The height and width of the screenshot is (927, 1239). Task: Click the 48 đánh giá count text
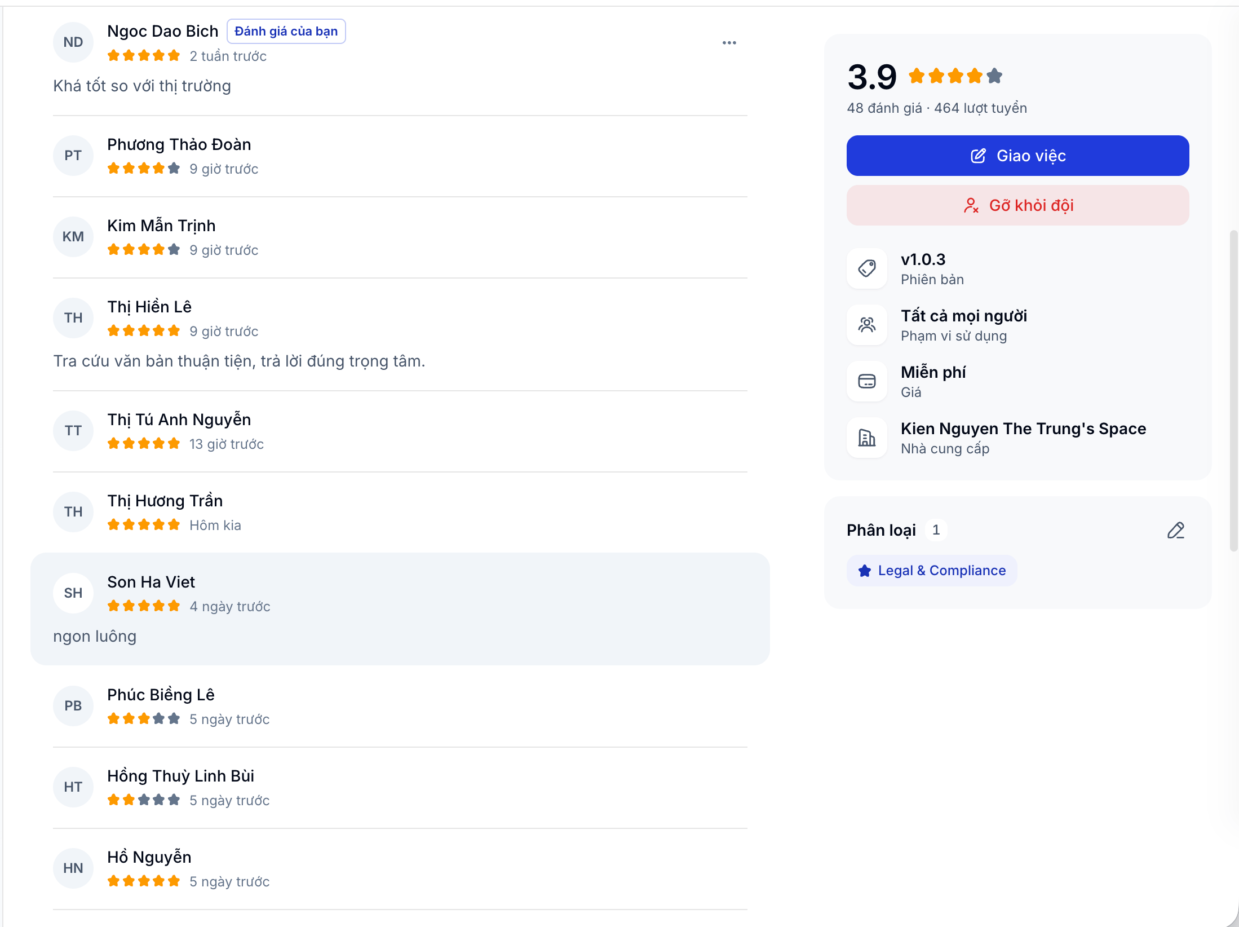(884, 108)
